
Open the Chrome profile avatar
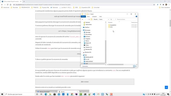(166, 5)
